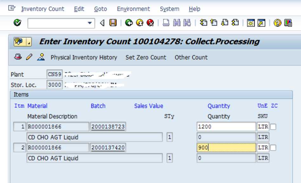Click LTR unit field beside quantity 1200
This screenshot has width=301, height=183.
tap(263, 127)
